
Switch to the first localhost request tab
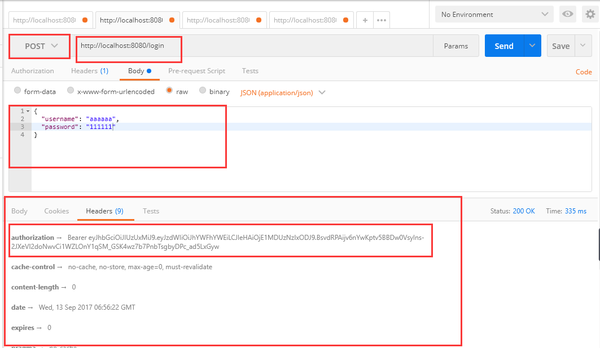[x=50, y=20]
